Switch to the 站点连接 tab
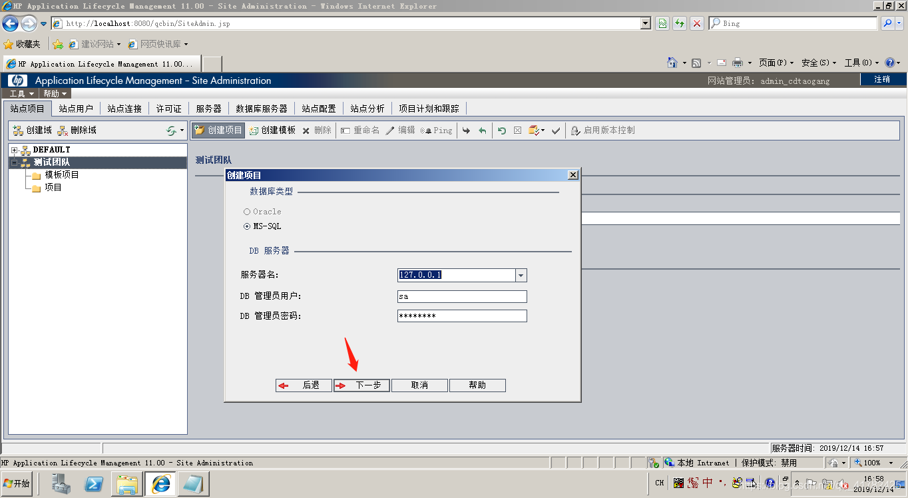This screenshot has height=498, width=908. coord(124,109)
